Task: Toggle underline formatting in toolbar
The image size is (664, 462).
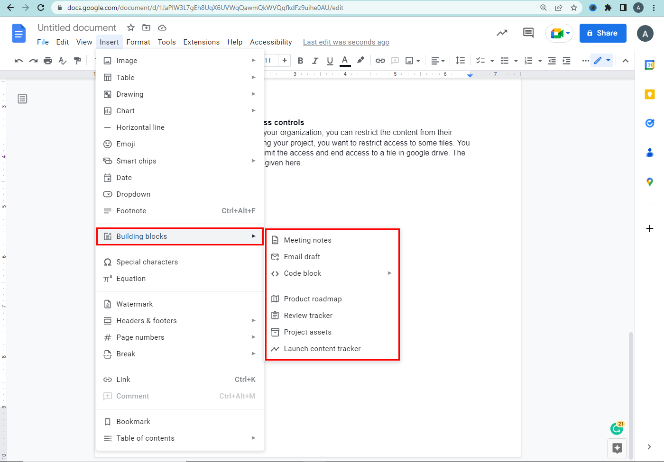Action: (x=330, y=61)
